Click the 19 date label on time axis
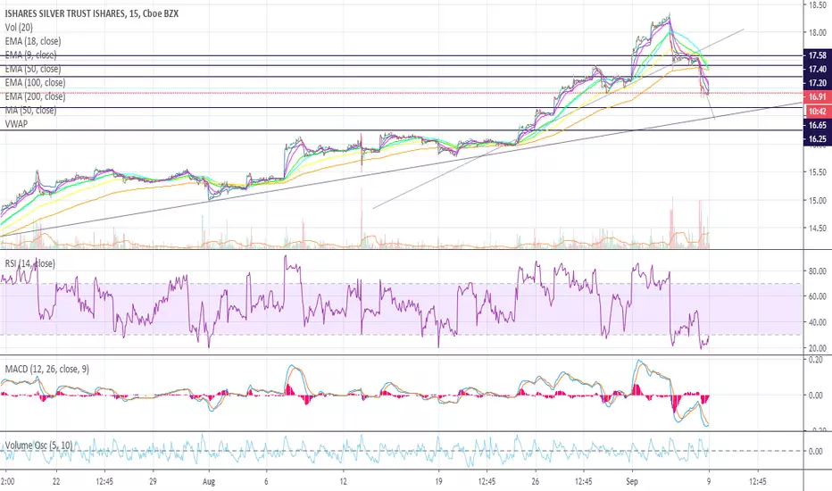Screen dimensions: 832x491 pos(439,481)
